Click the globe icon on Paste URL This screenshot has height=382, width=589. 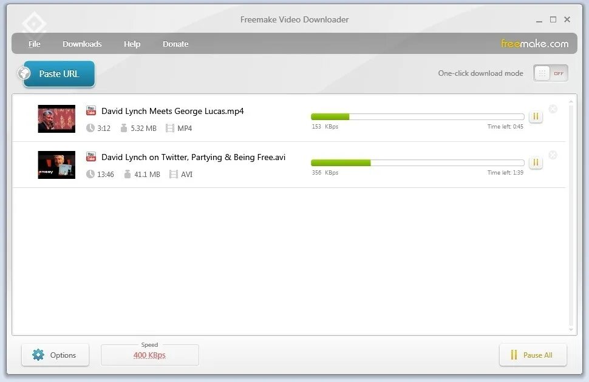point(24,73)
